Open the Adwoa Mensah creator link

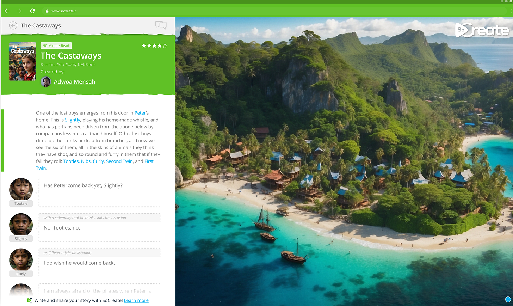tap(74, 81)
